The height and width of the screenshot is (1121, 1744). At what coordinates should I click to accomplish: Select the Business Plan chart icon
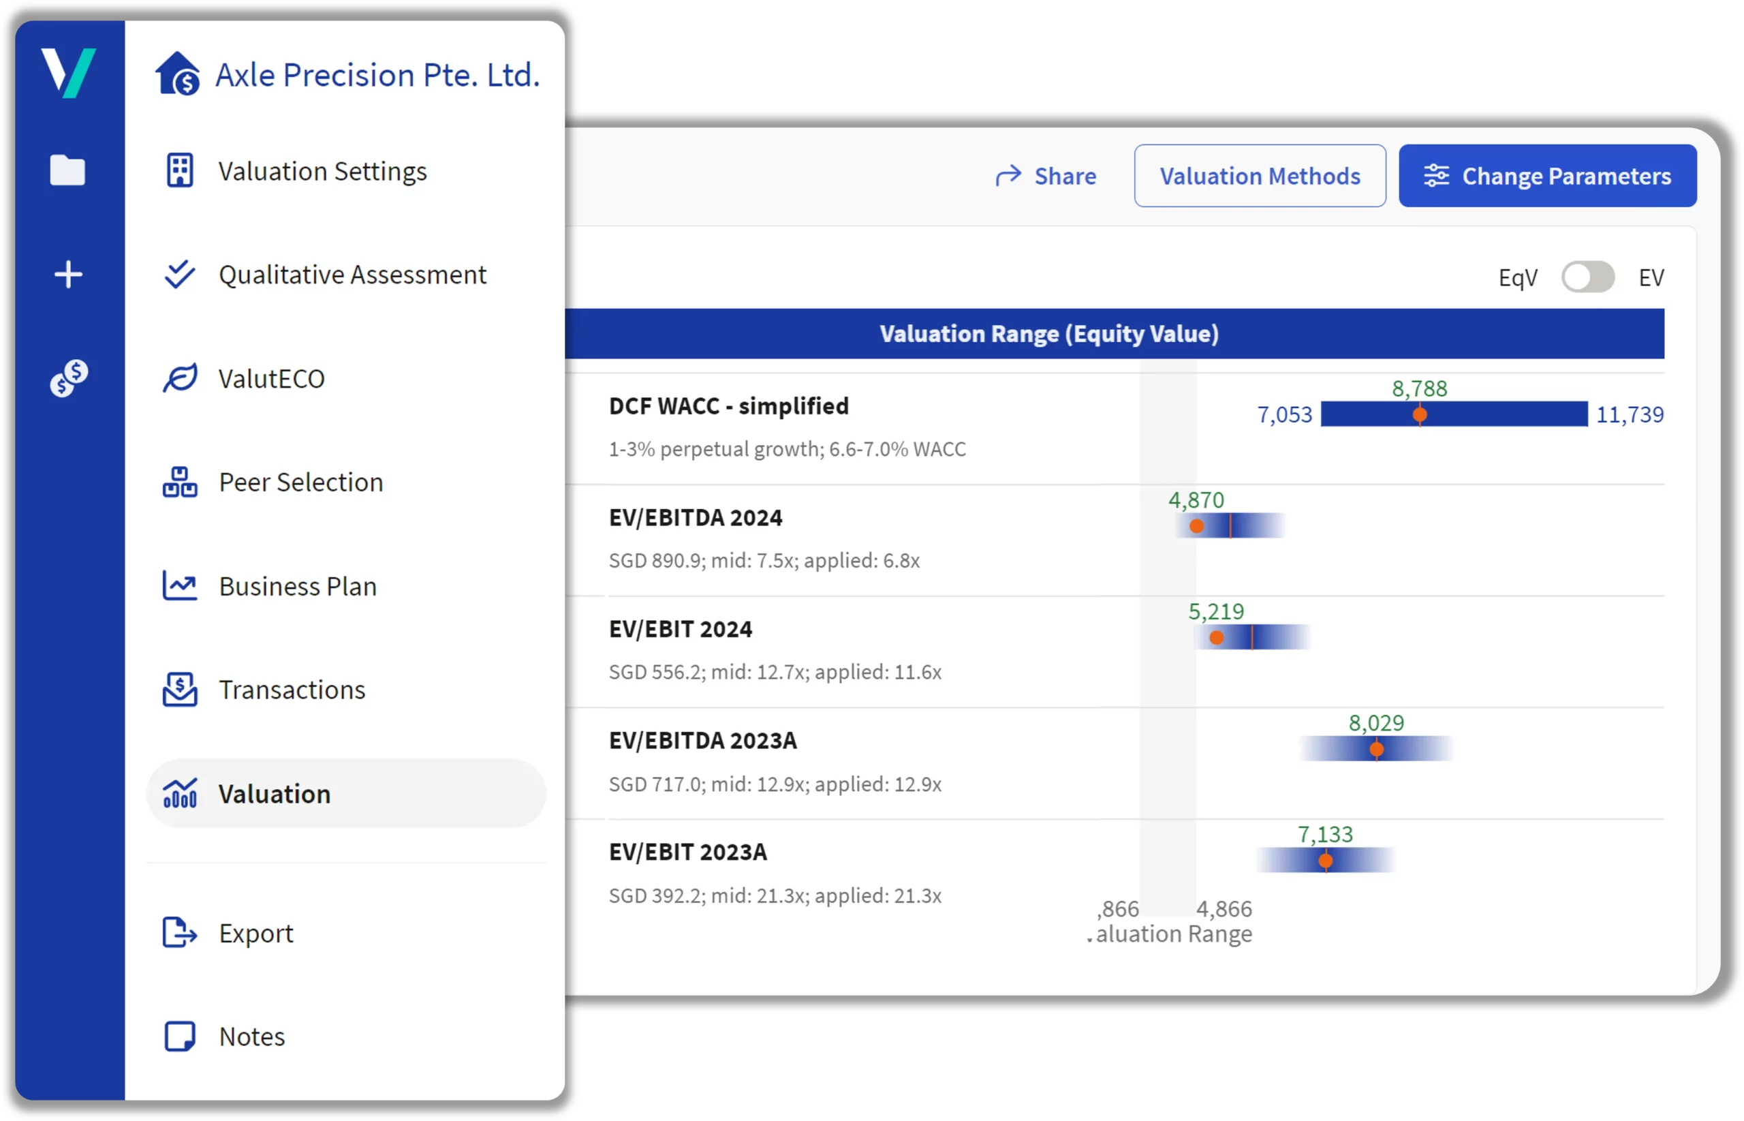click(179, 586)
